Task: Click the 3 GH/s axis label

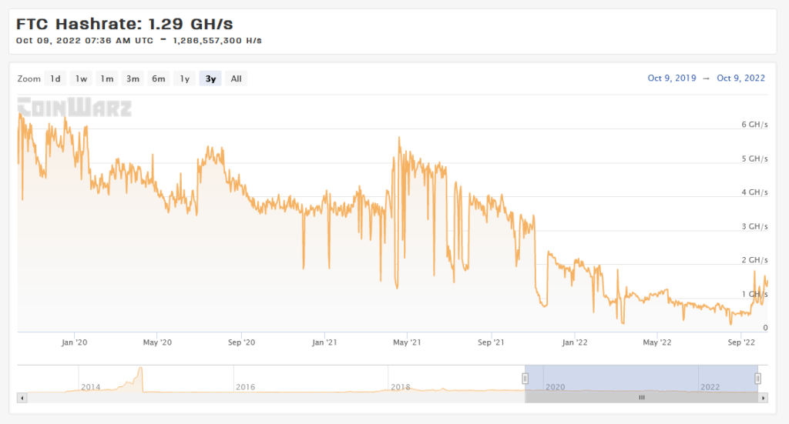Action: click(754, 226)
